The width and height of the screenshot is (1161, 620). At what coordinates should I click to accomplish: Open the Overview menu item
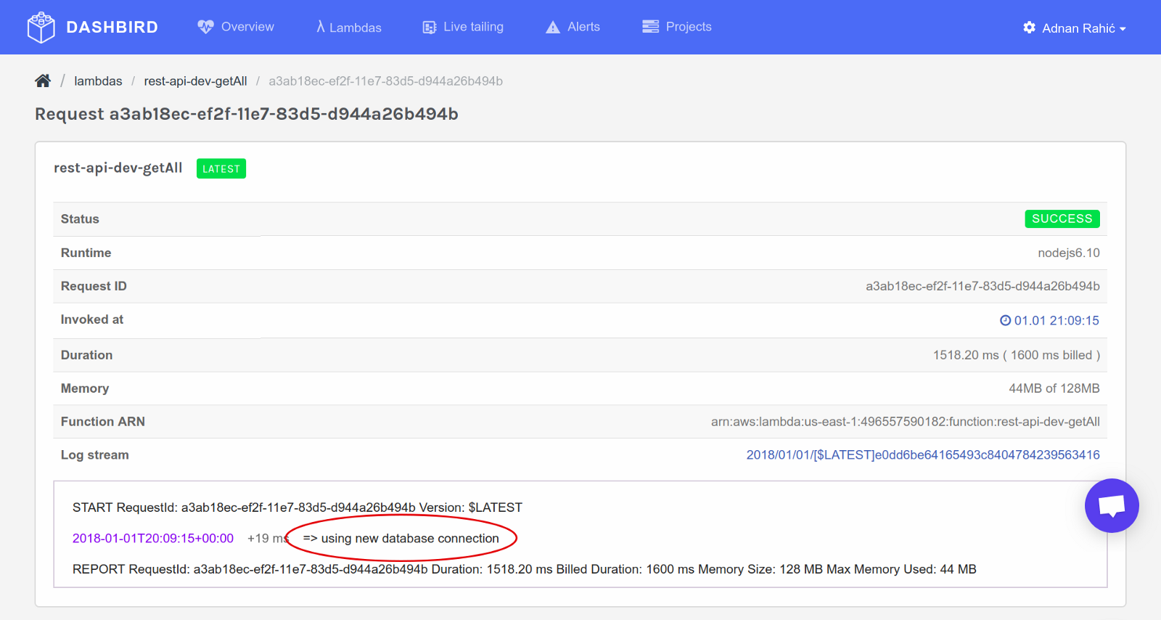click(x=247, y=27)
